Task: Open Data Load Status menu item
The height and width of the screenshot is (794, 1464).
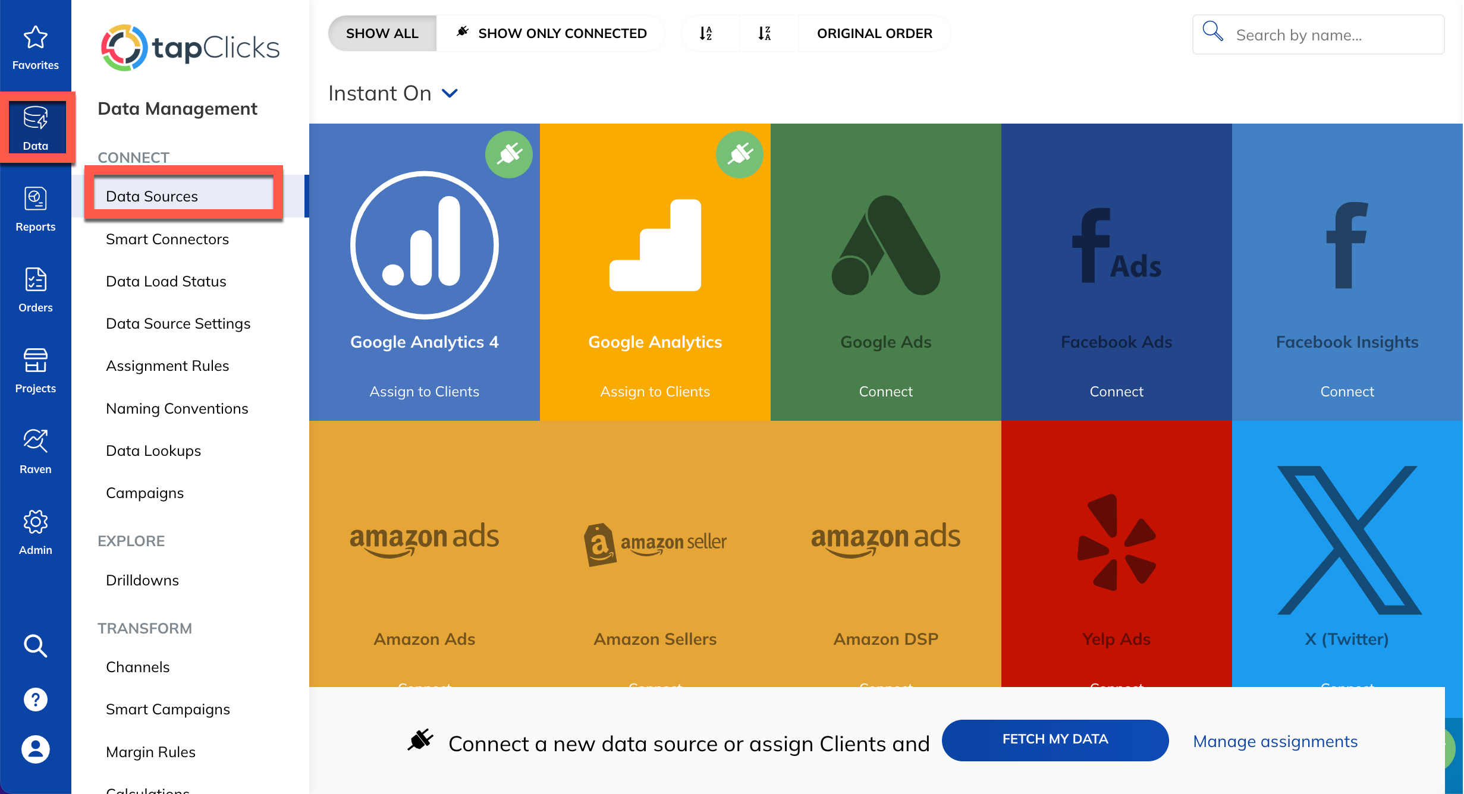Action: [166, 281]
